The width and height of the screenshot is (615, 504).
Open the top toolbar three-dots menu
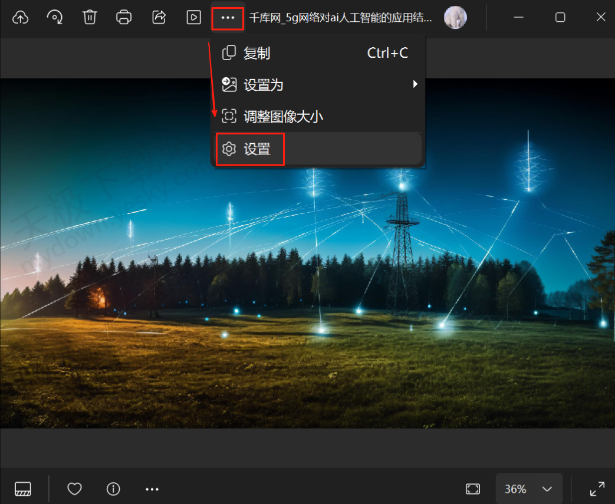[228, 18]
